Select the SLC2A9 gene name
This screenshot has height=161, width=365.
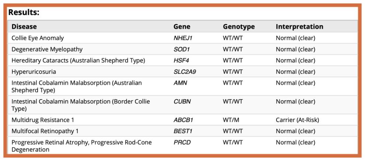(x=185, y=71)
